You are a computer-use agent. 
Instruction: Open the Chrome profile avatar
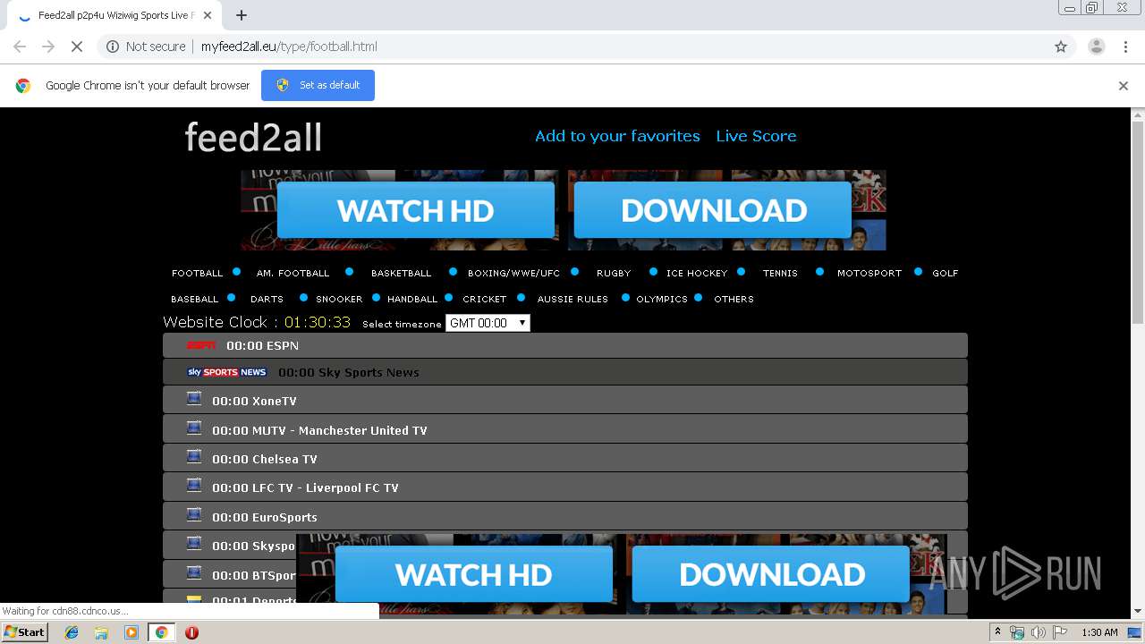1096,47
